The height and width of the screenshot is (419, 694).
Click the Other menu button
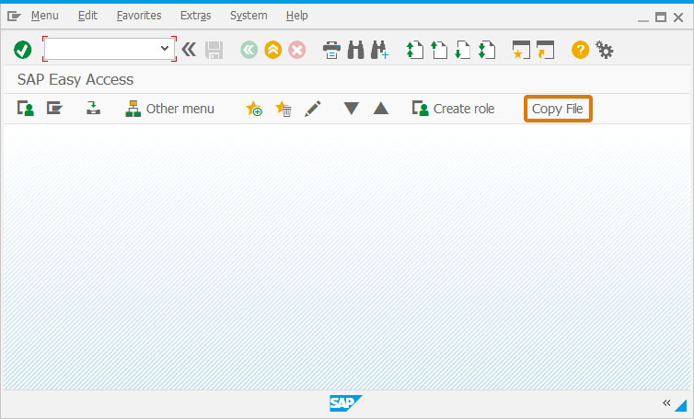(x=170, y=109)
